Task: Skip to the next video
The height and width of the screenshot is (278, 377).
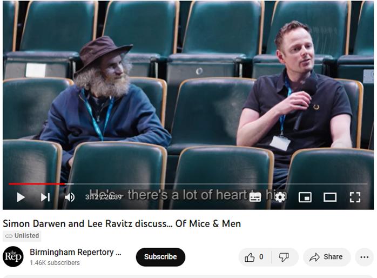Action: [x=45, y=197]
